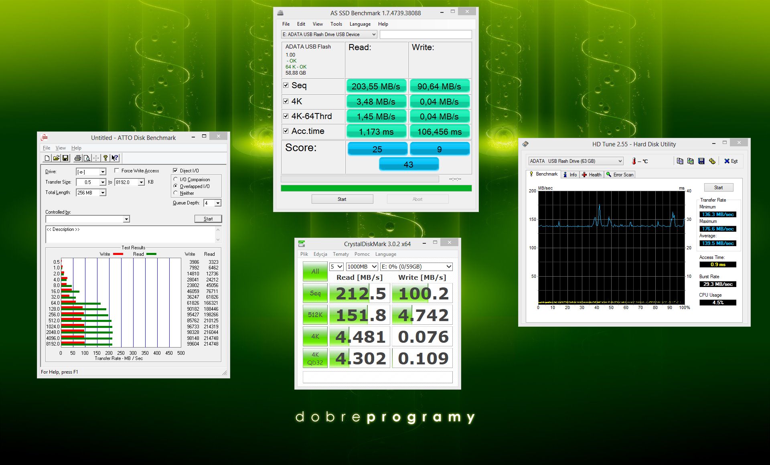Open the Tools menu in AS SSD
770x465 pixels.
coord(336,24)
